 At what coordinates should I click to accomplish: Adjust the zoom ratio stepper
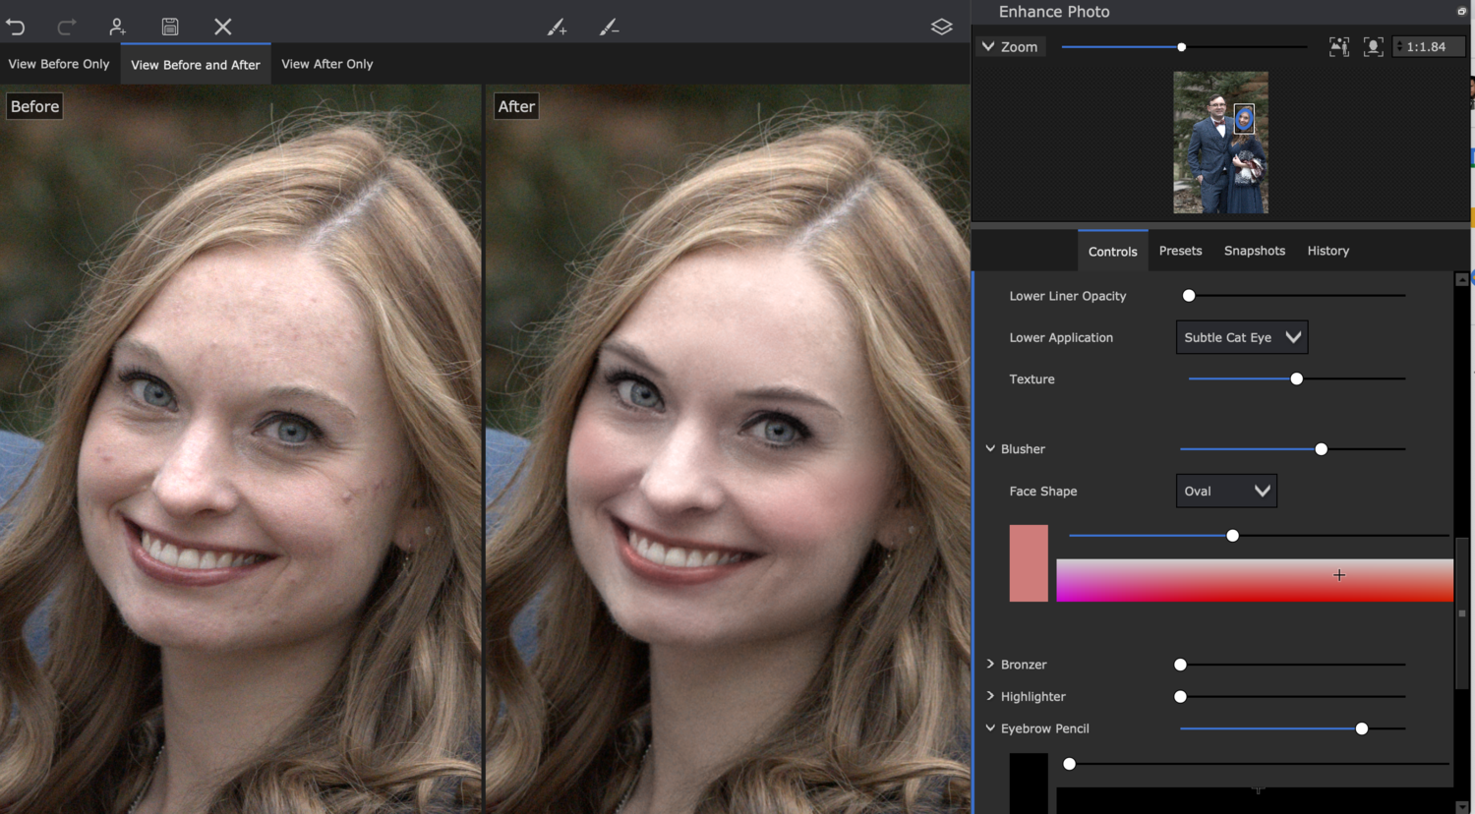pos(1399,46)
